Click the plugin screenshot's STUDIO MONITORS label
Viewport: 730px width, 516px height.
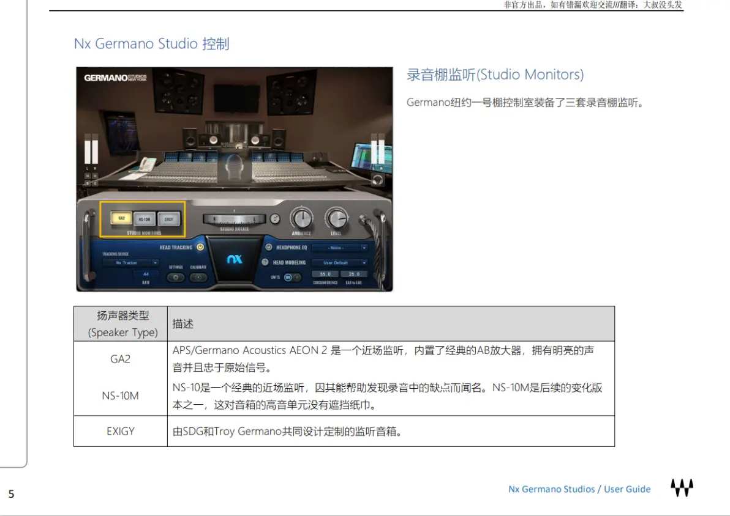pyautogui.click(x=144, y=233)
